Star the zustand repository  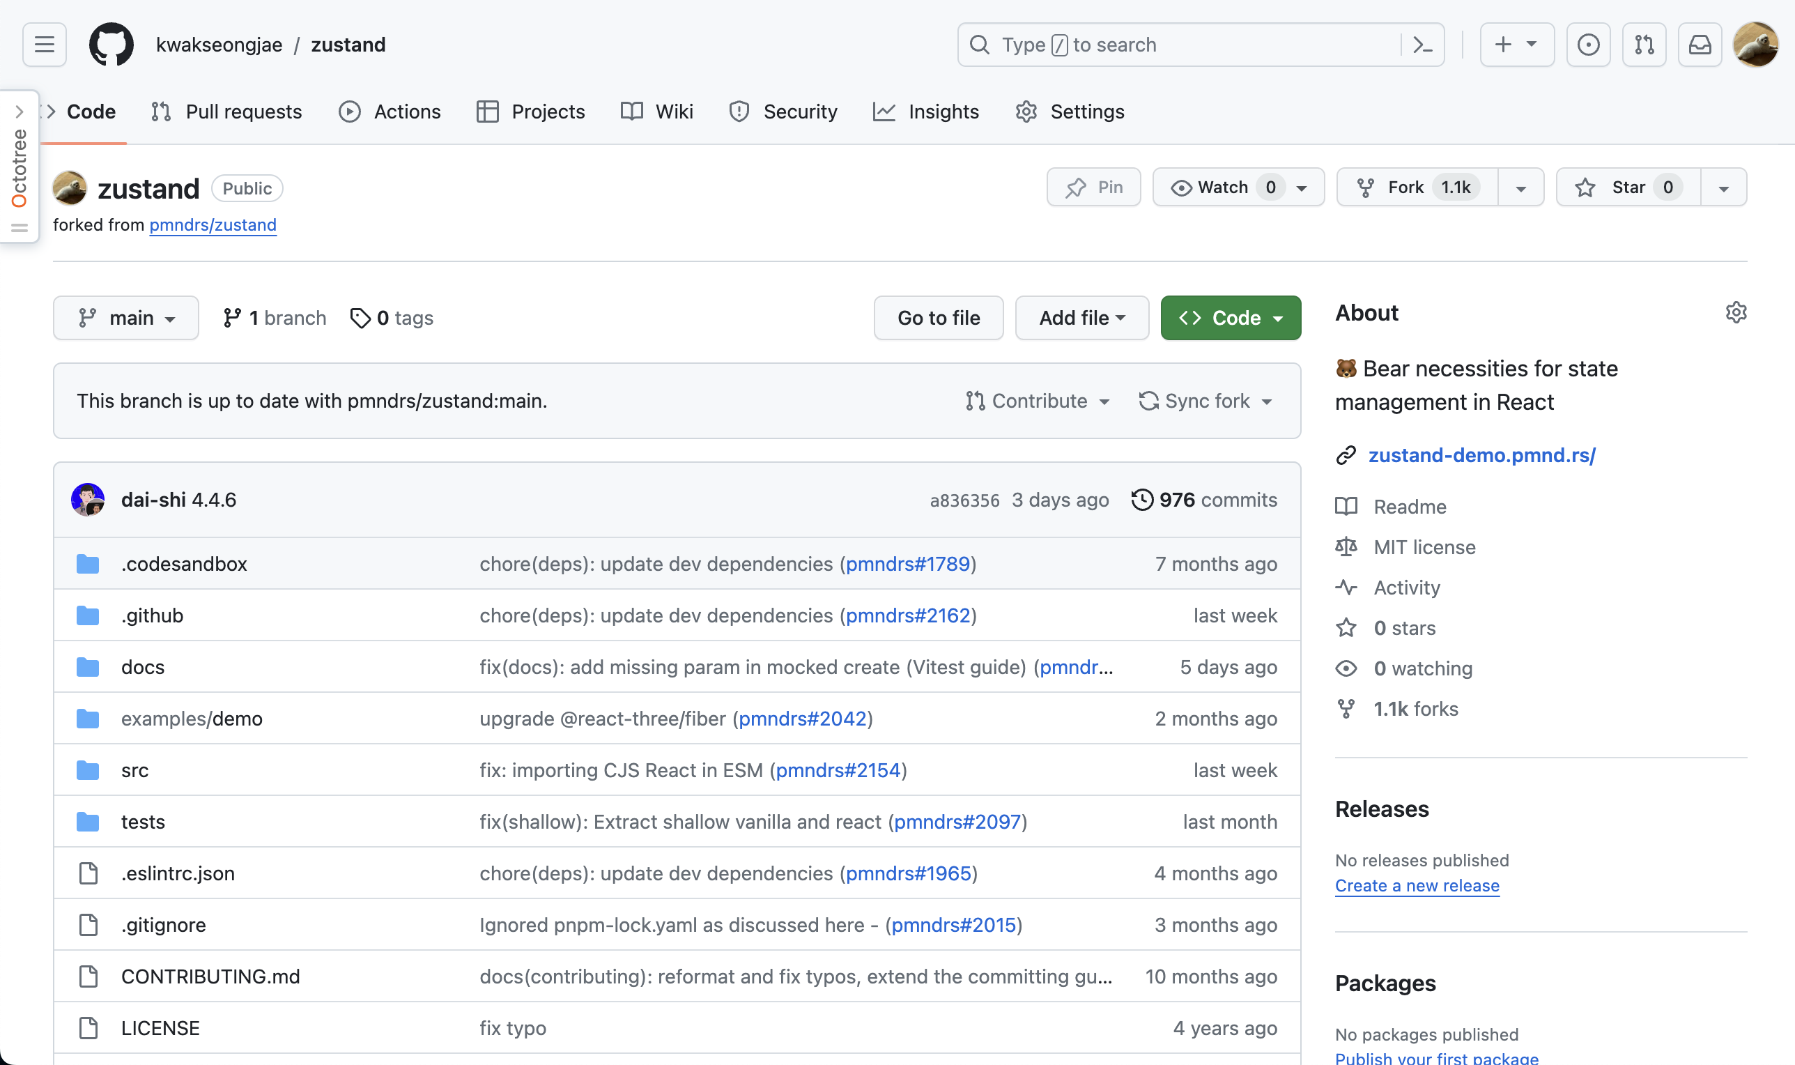point(1627,187)
